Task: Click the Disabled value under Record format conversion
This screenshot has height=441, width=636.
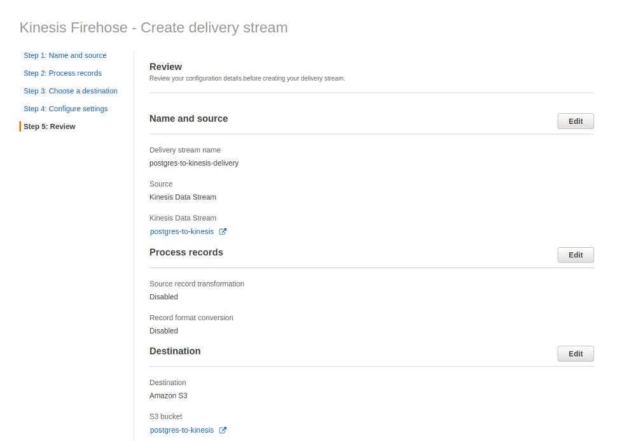Action: [164, 330]
